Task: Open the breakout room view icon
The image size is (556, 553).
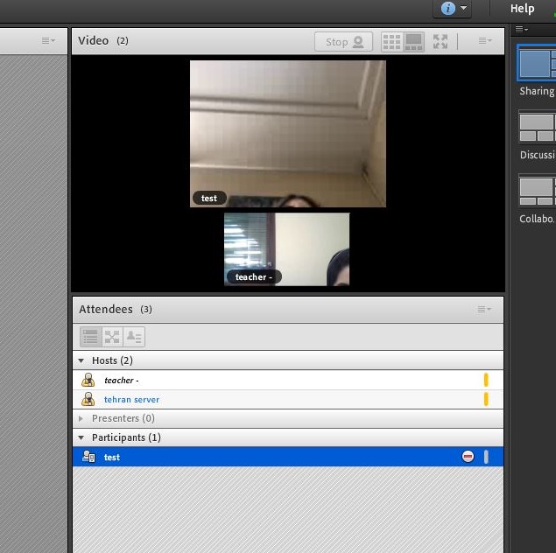Action: 112,337
